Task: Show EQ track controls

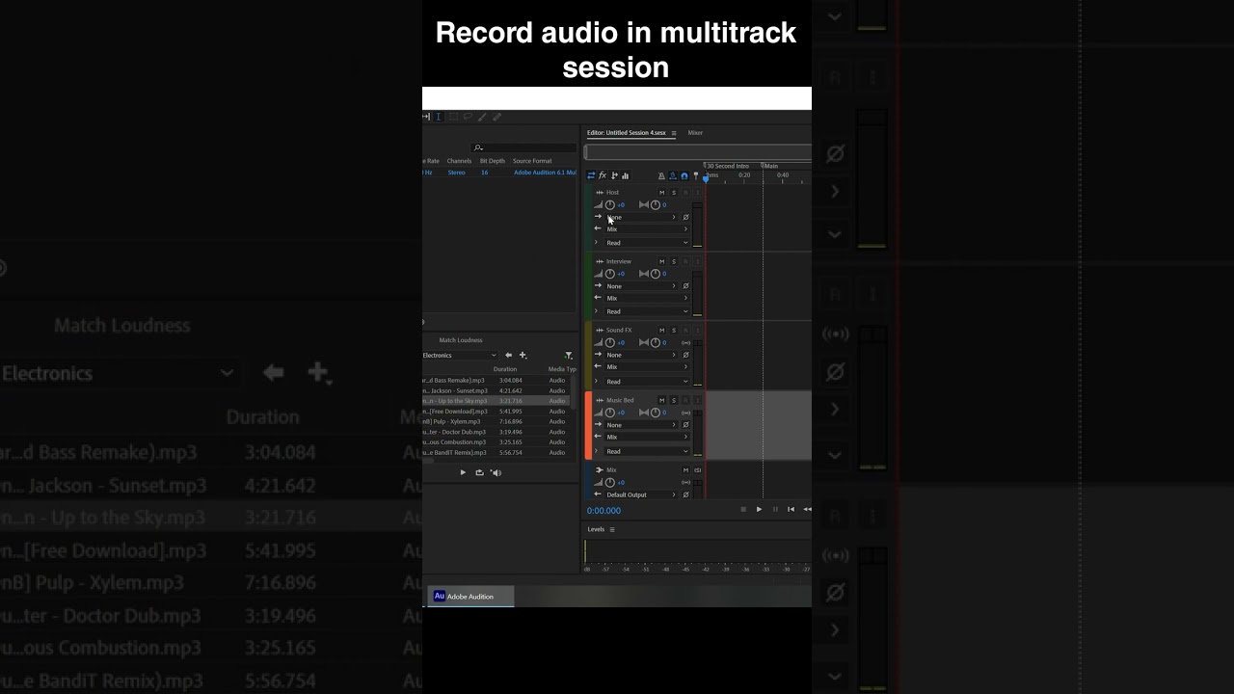Action: point(625,175)
